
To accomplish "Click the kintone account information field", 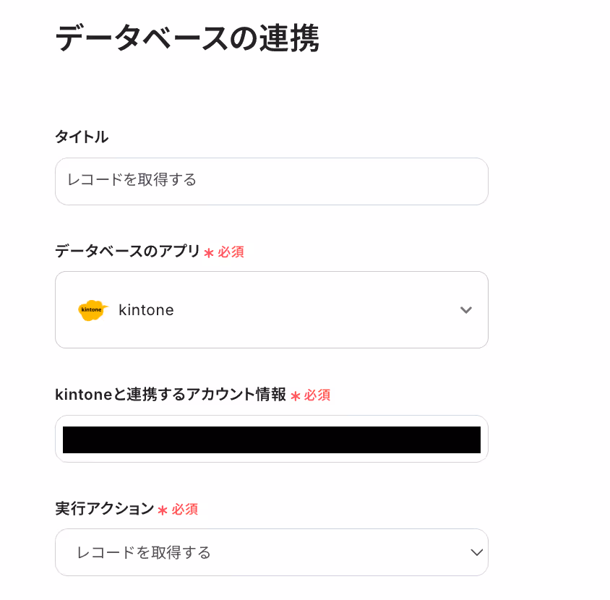I will [x=272, y=439].
